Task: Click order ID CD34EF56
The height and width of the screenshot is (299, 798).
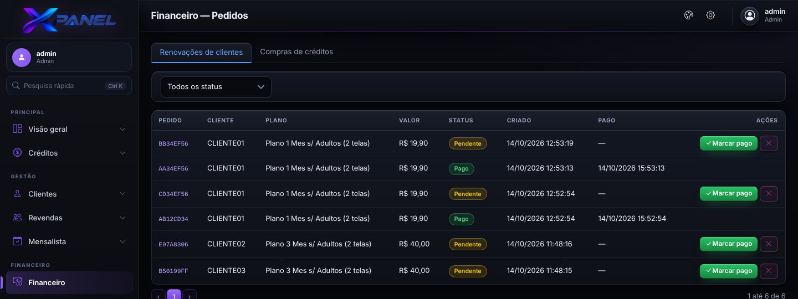Action: 173,194
